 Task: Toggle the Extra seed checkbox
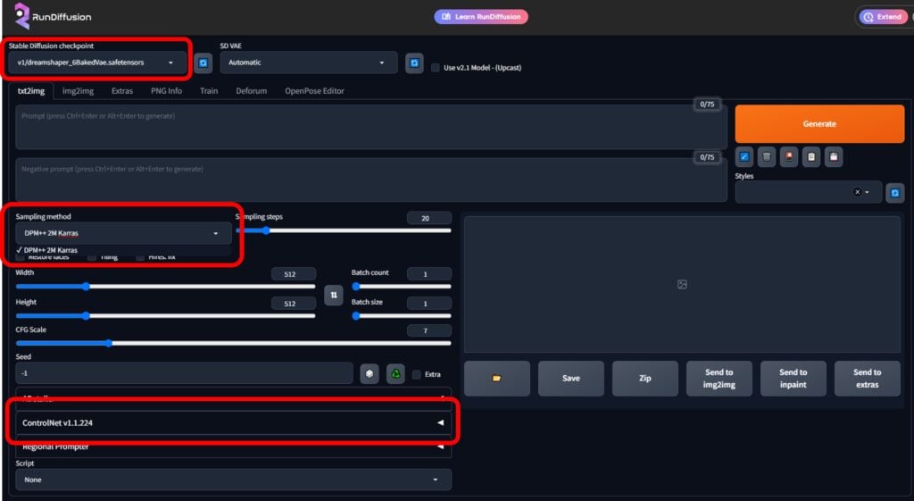point(416,374)
